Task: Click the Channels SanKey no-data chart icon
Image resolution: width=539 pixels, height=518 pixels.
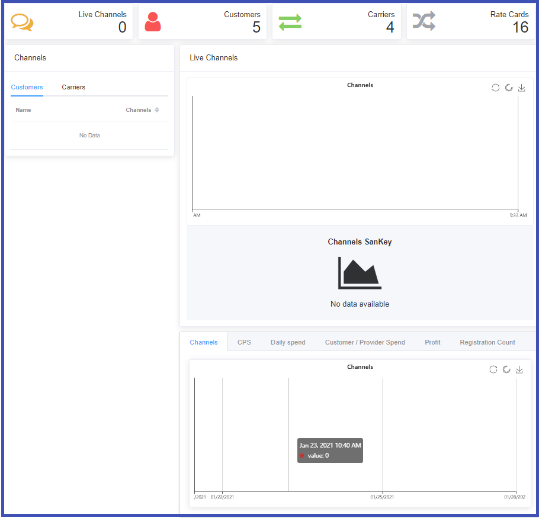Action: pyautogui.click(x=360, y=273)
